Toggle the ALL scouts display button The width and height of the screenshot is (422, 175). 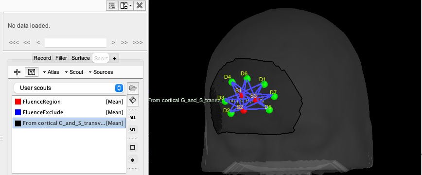tap(133, 118)
